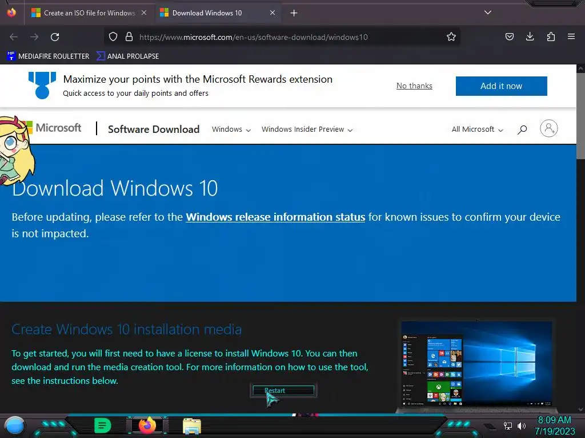Save page to Pocket
This screenshot has height=438, width=585.
coord(509,36)
